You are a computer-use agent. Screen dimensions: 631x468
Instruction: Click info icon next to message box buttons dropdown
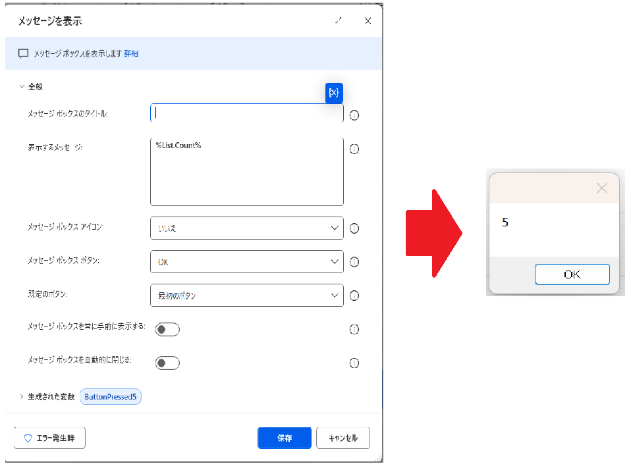pyautogui.click(x=354, y=262)
